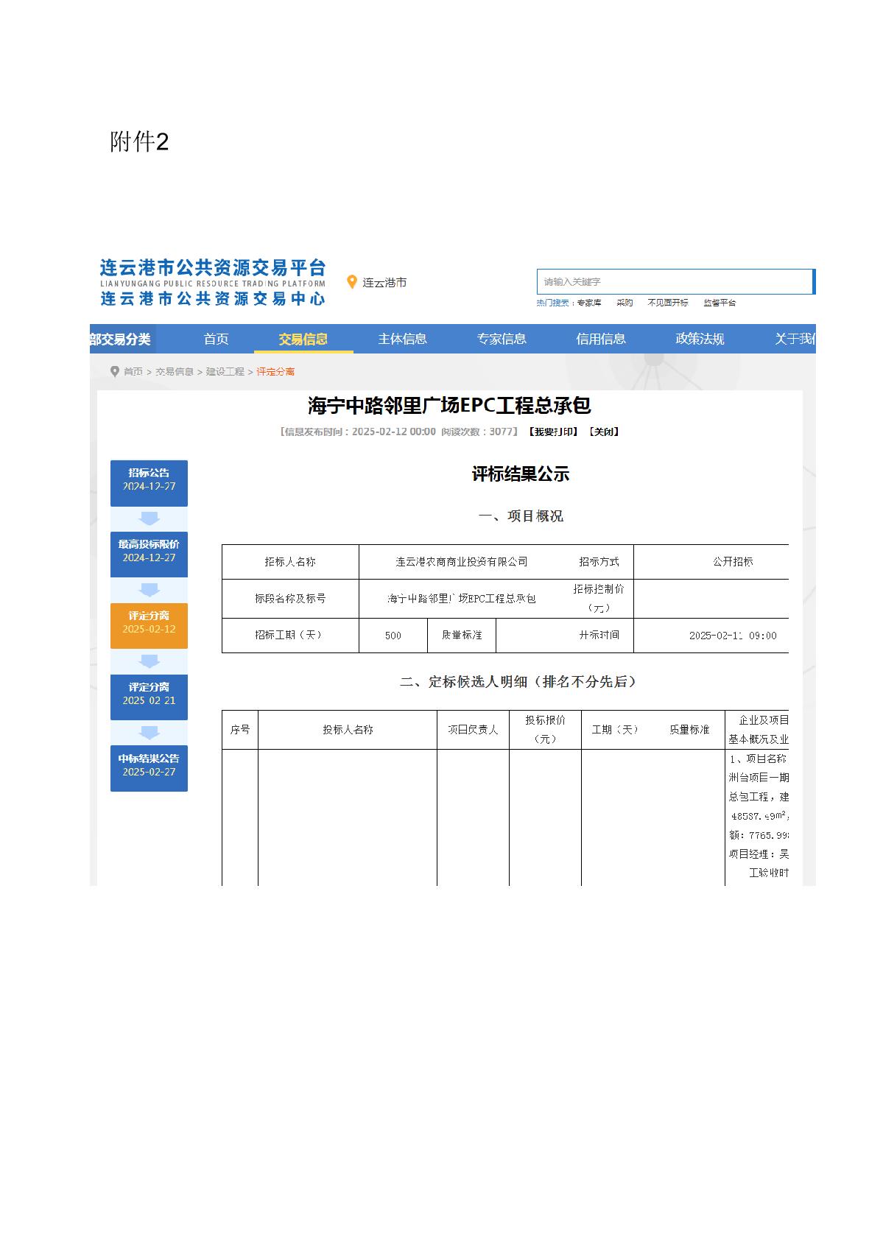Click the arrow below 招标公告 step
Screen dimensions: 883x1249
click(149, 518)
